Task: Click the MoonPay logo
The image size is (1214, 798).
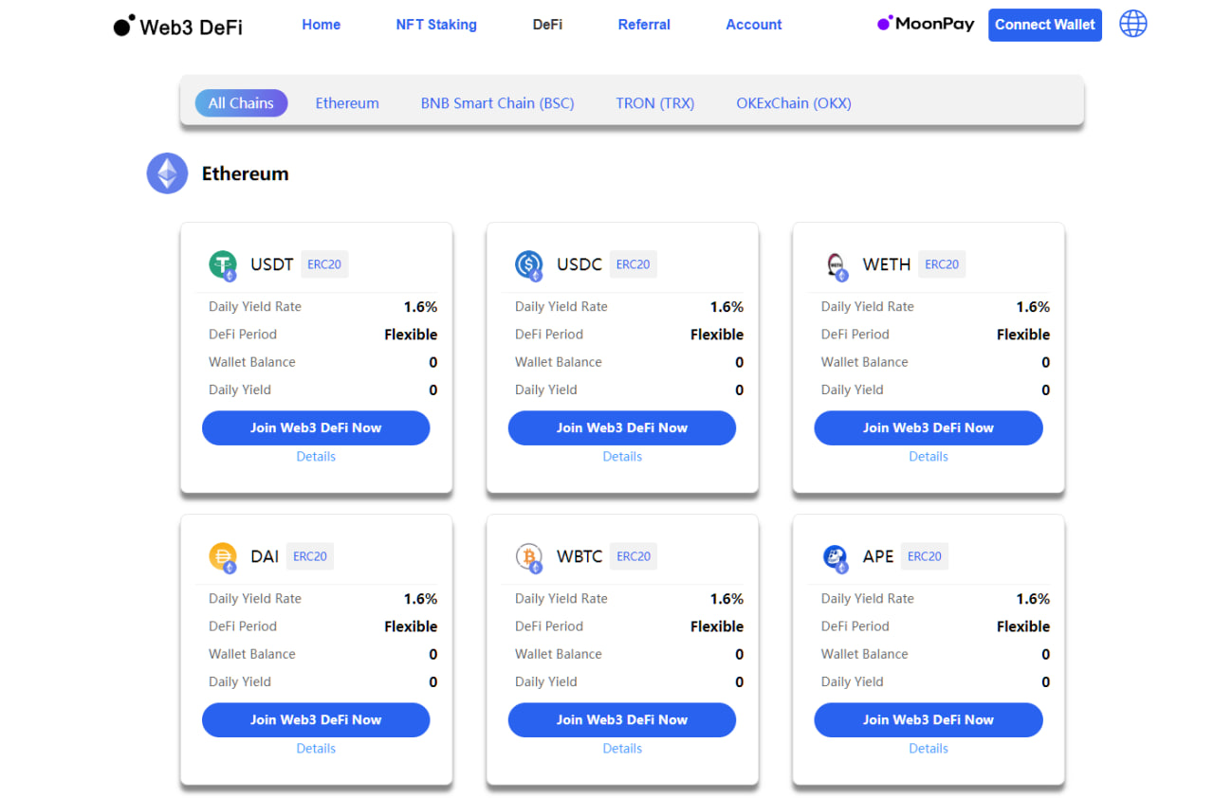Action: (x=926, y=24)
